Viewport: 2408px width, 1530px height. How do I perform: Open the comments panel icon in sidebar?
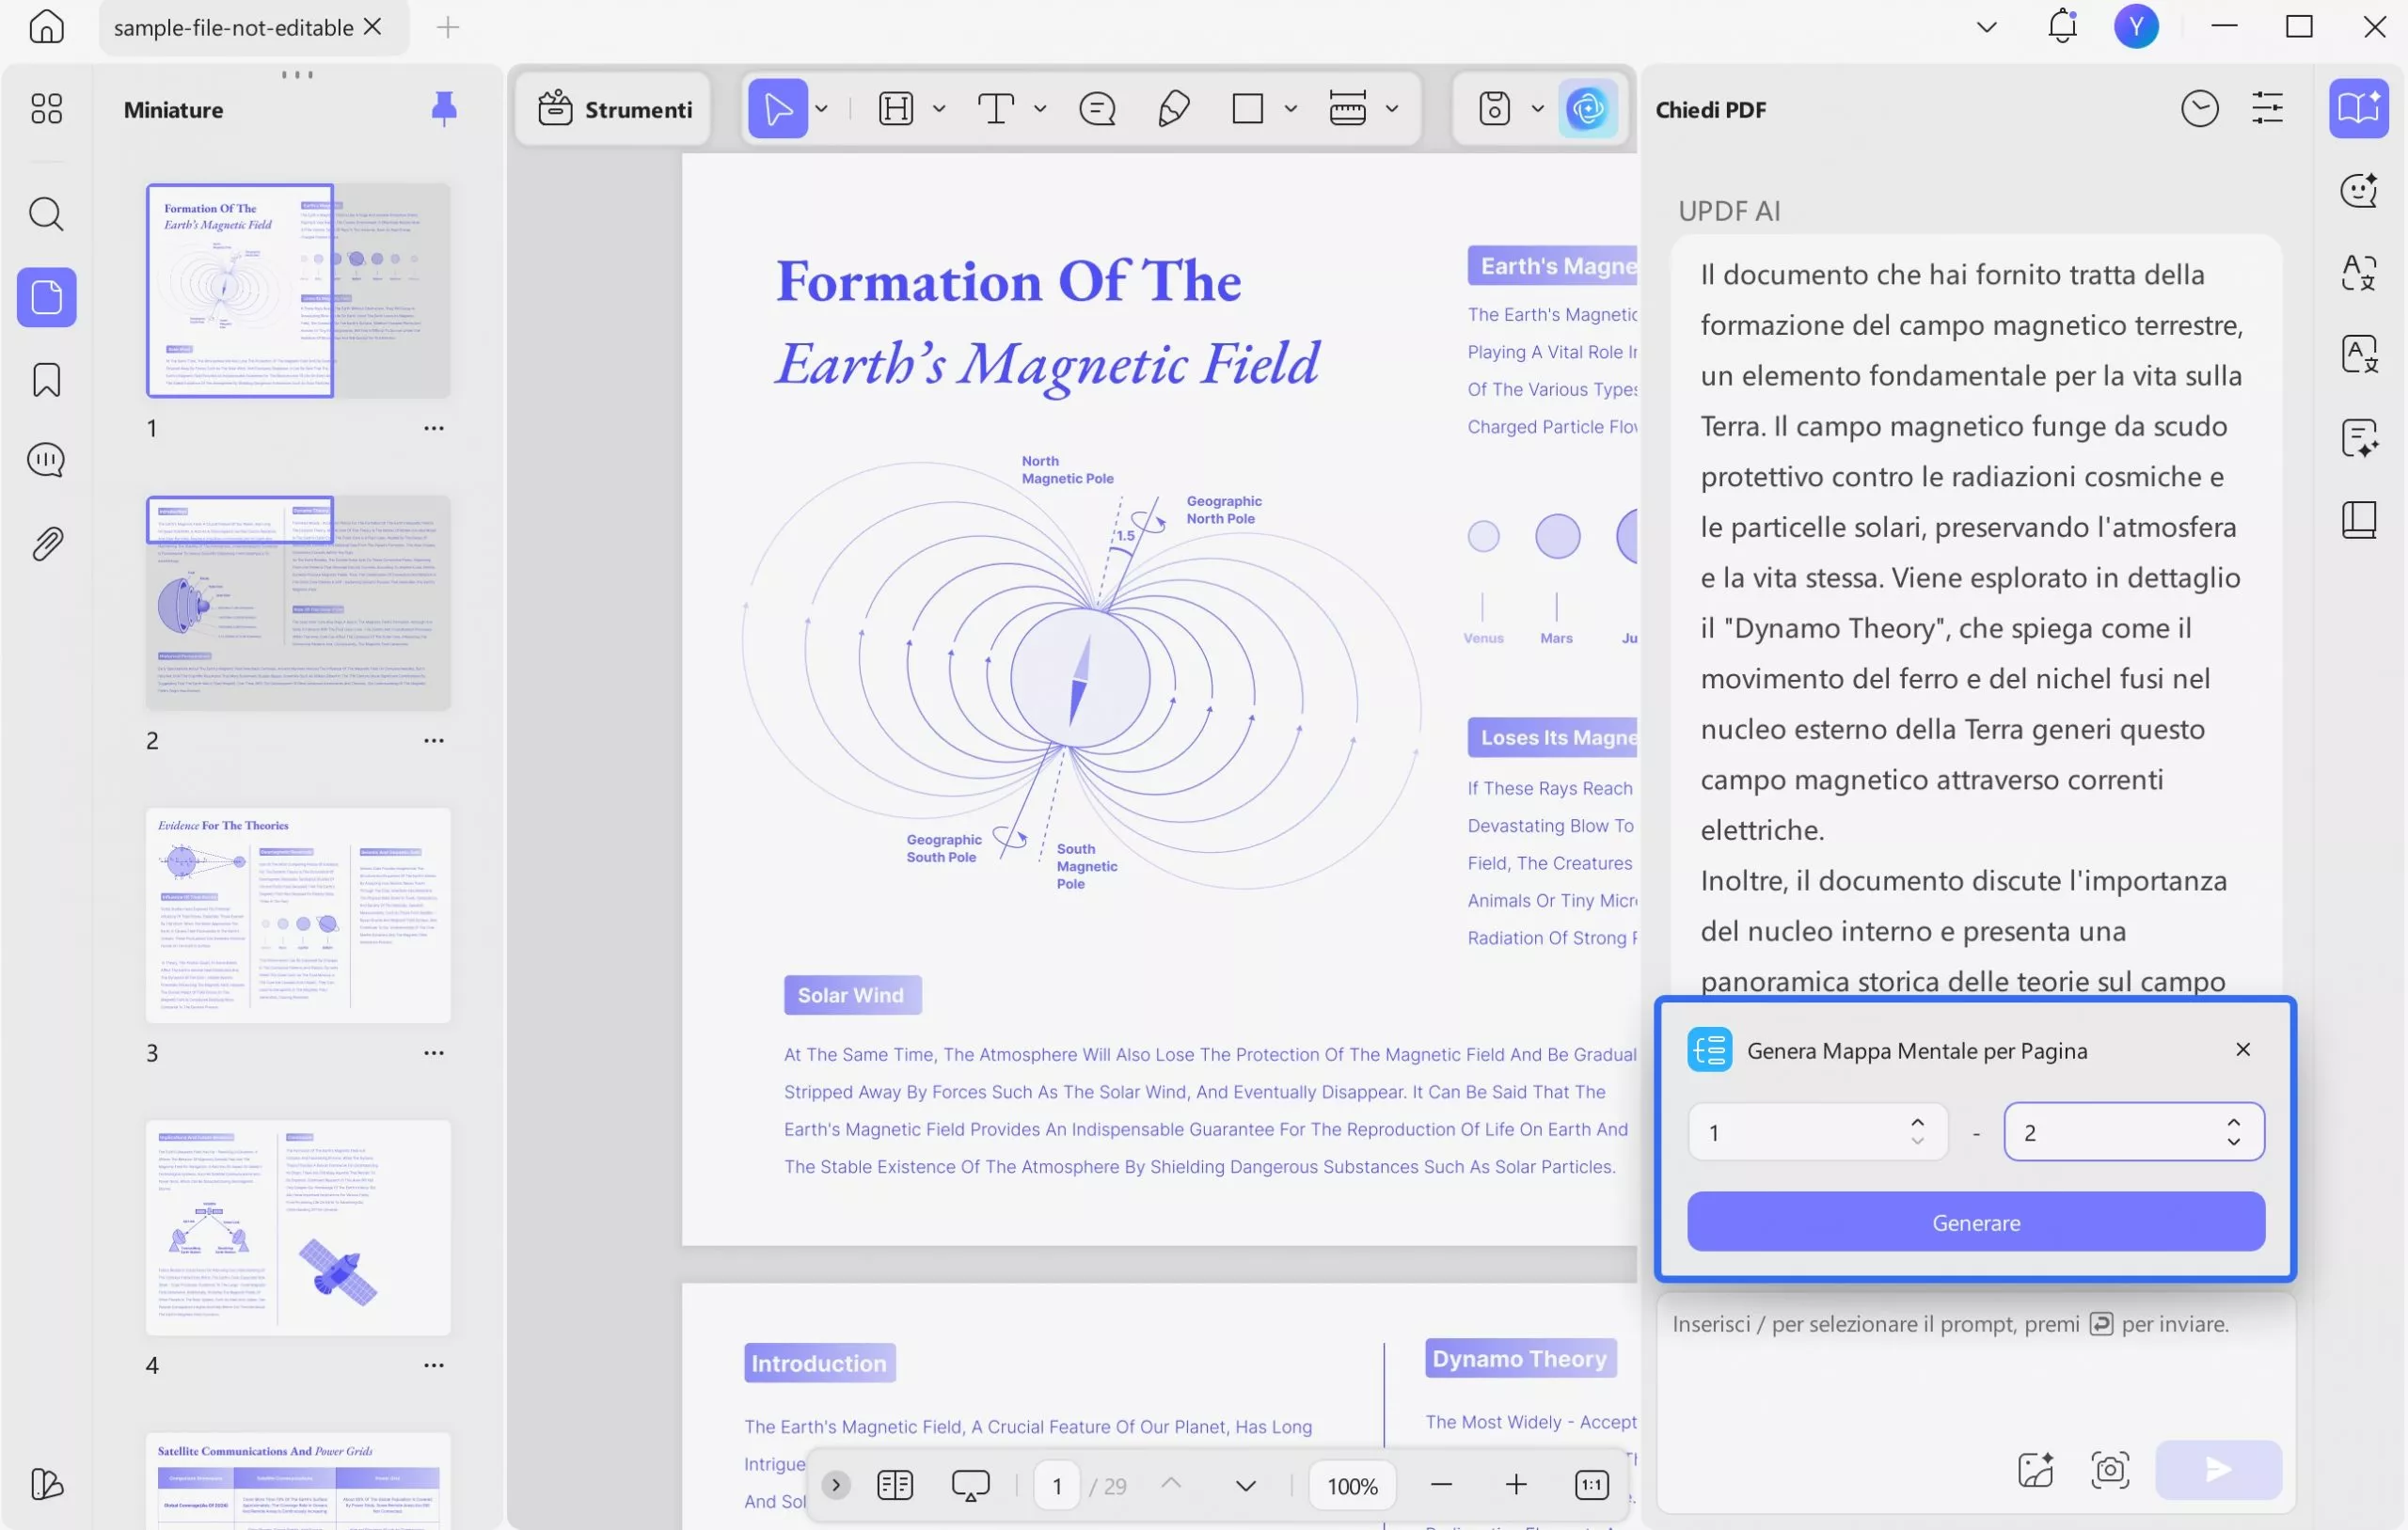46,460
